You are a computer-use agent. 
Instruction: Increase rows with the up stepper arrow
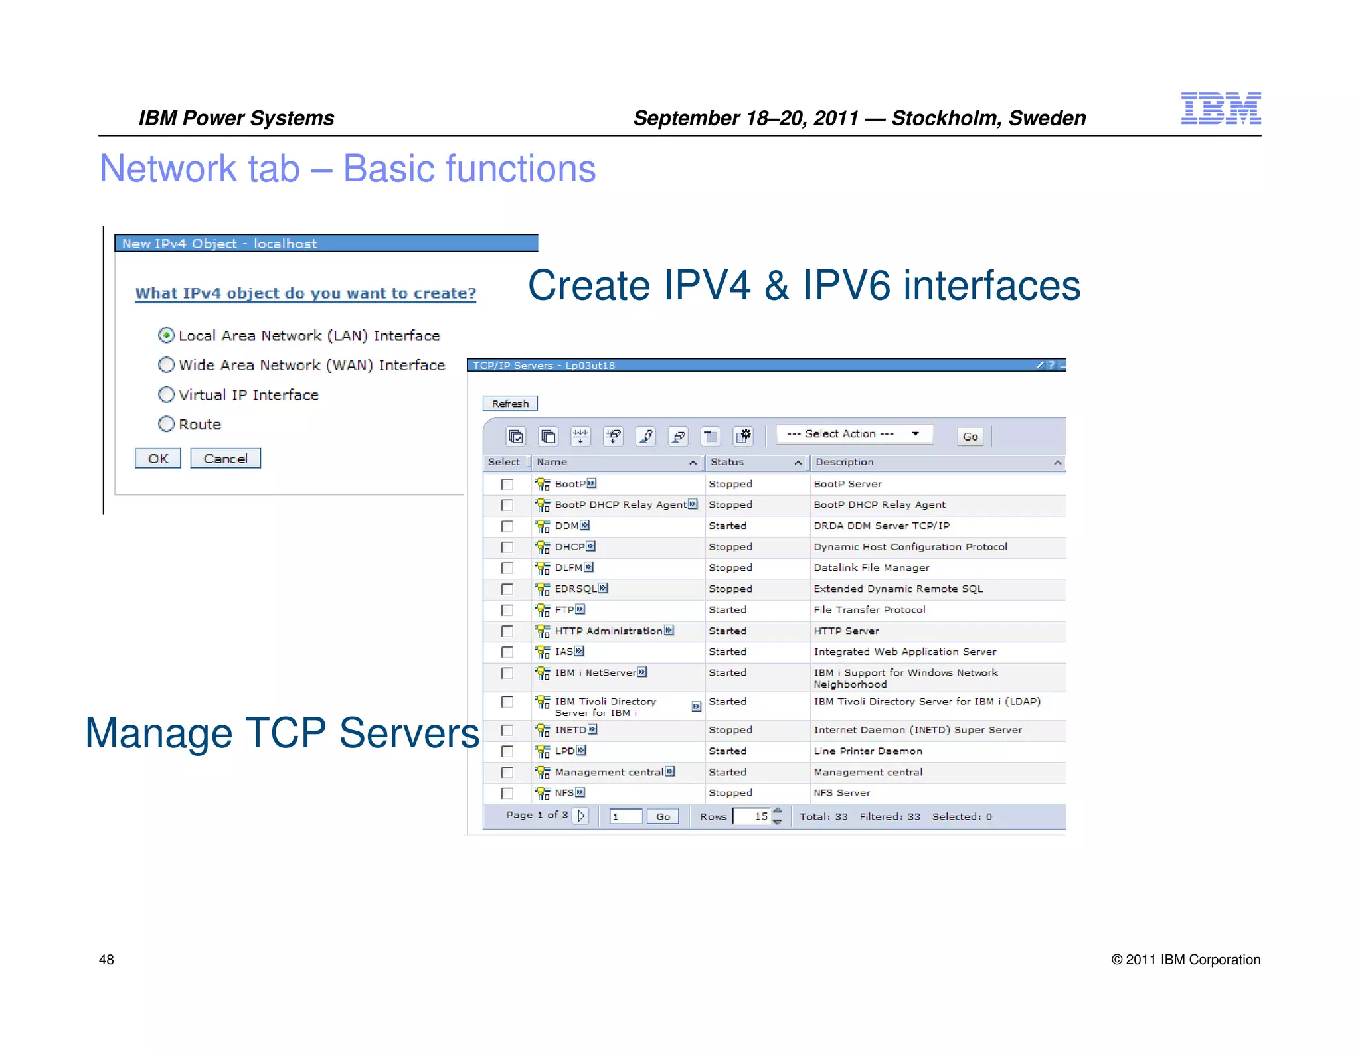tap(778, 811)
